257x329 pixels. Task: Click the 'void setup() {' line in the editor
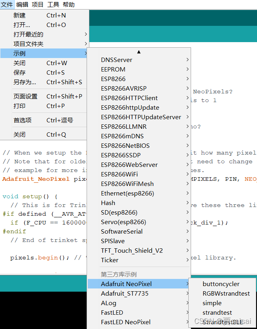(30, 197)
